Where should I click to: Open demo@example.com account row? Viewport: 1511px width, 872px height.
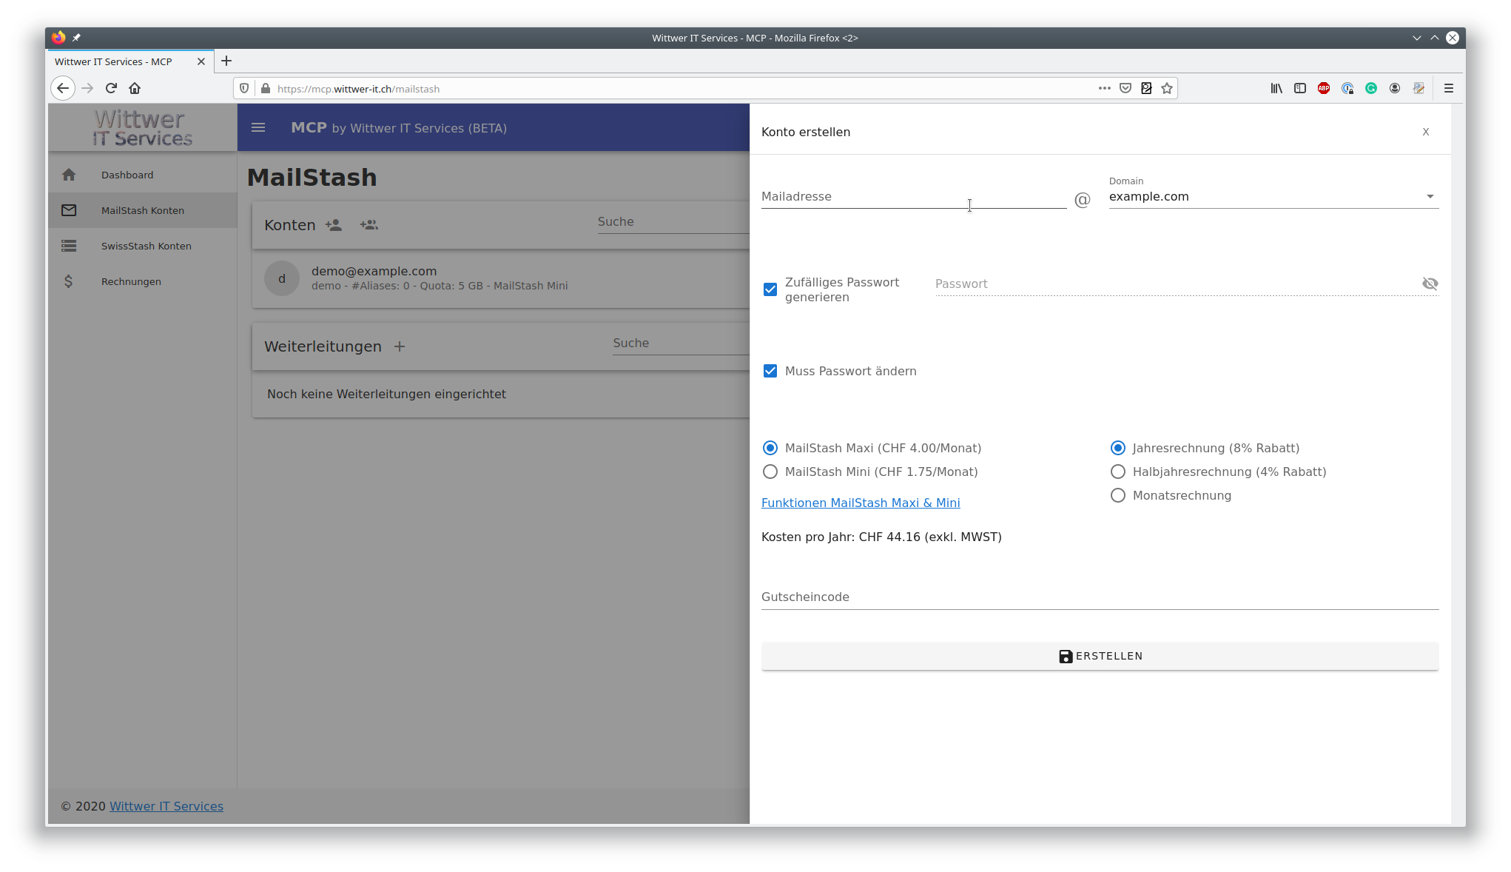coord(501,278)
